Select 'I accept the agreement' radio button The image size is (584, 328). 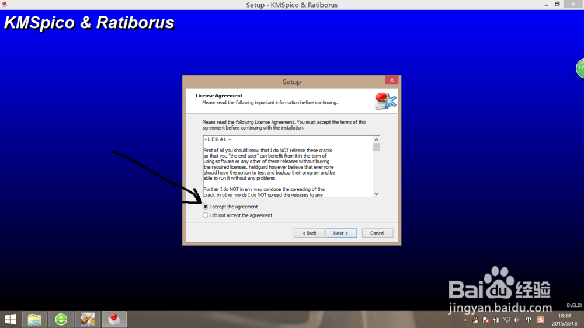205,207
